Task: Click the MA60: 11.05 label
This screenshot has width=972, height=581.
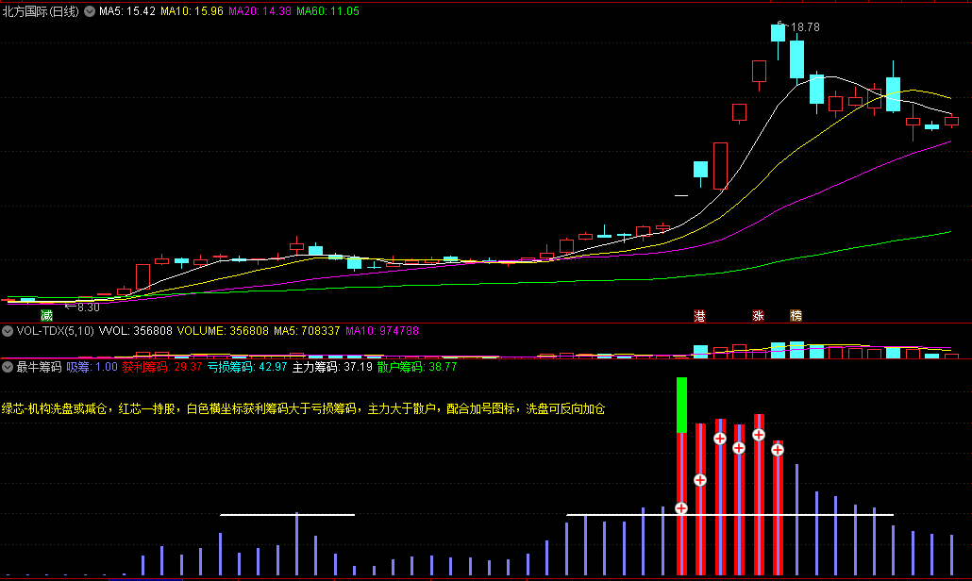Action: point(327,11)
